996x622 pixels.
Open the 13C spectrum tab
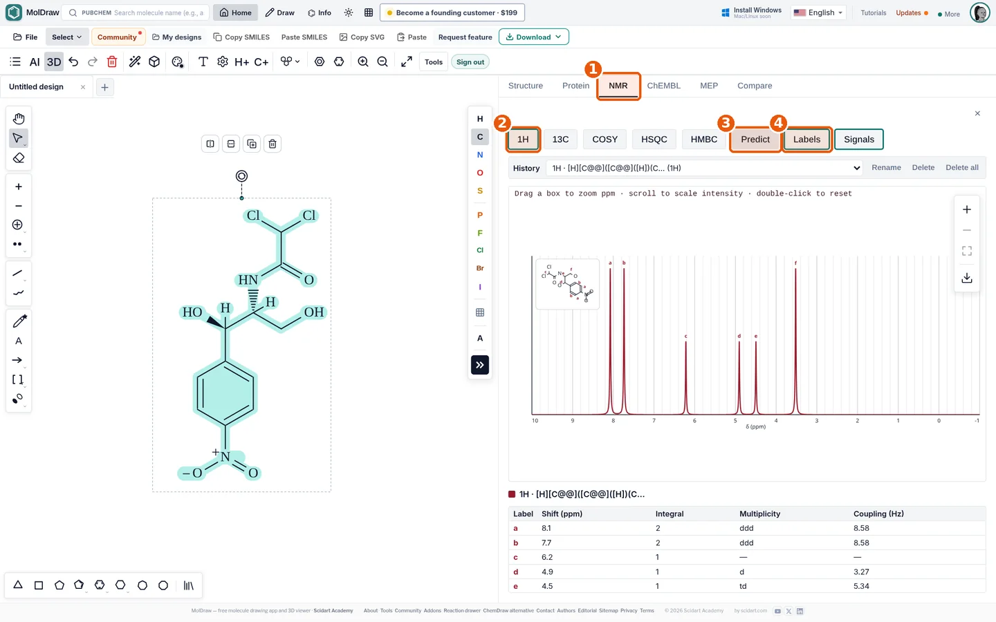tap(560, 139)
